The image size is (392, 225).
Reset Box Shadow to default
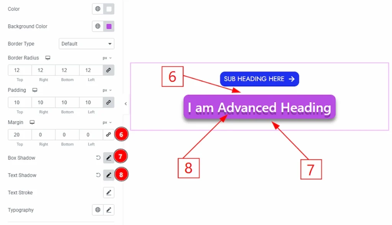point(98,158)
